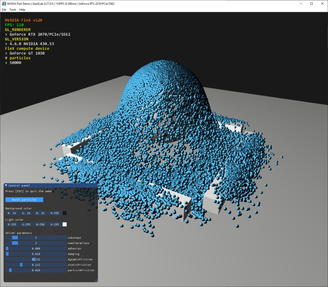This screenshot has height=287, width=328.
Task: Click the '# particles' label
Action: pyautogui.click(x=18, y=58)
